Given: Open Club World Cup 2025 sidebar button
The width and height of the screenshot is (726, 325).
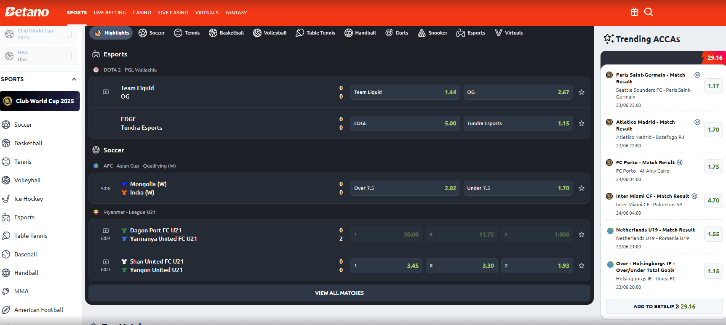Looking at the screenshot, I should (x=40, y=101).
